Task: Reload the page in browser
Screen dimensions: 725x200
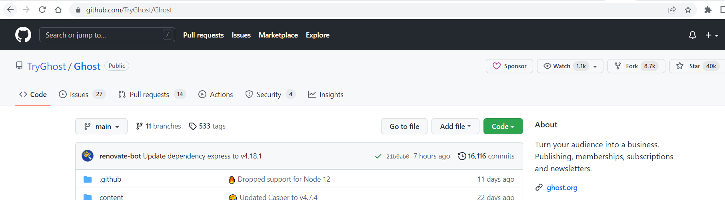Action: tap(42, 10)
